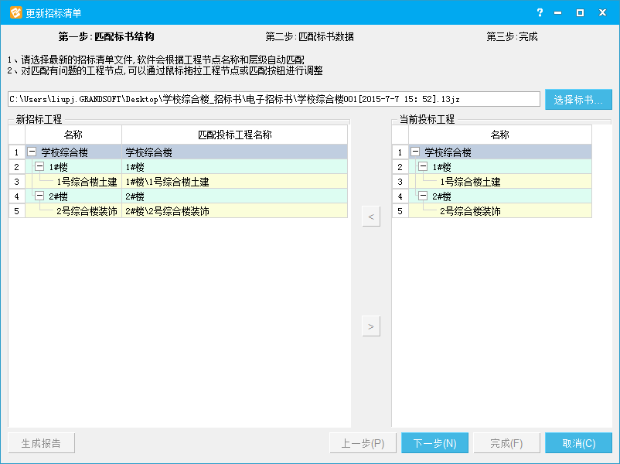The width and height of the screenshot is (620, 464).
Task: Click the 匹配投标工程名称 column header
Action: 234,135
